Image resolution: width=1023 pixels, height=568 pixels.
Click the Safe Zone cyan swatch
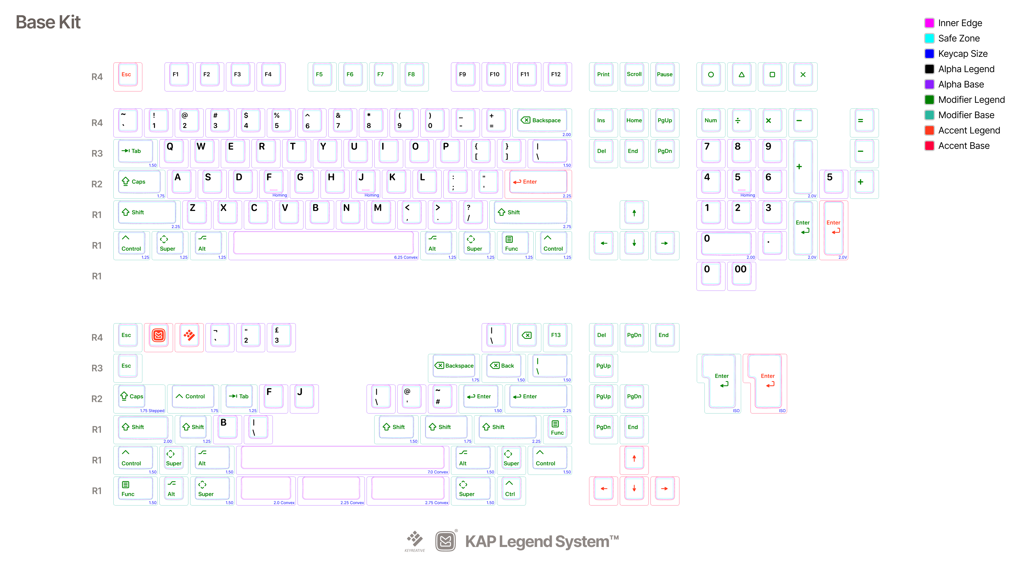click(929, 39)
